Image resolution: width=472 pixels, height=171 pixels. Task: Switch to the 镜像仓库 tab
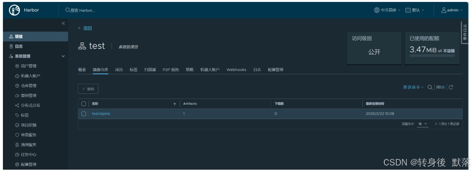coord(100,70)
